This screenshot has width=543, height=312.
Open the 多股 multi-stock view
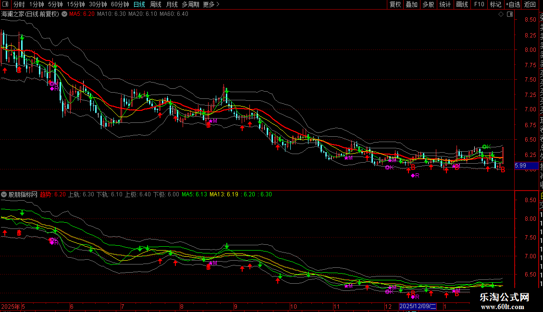click(x=428, y=4)
